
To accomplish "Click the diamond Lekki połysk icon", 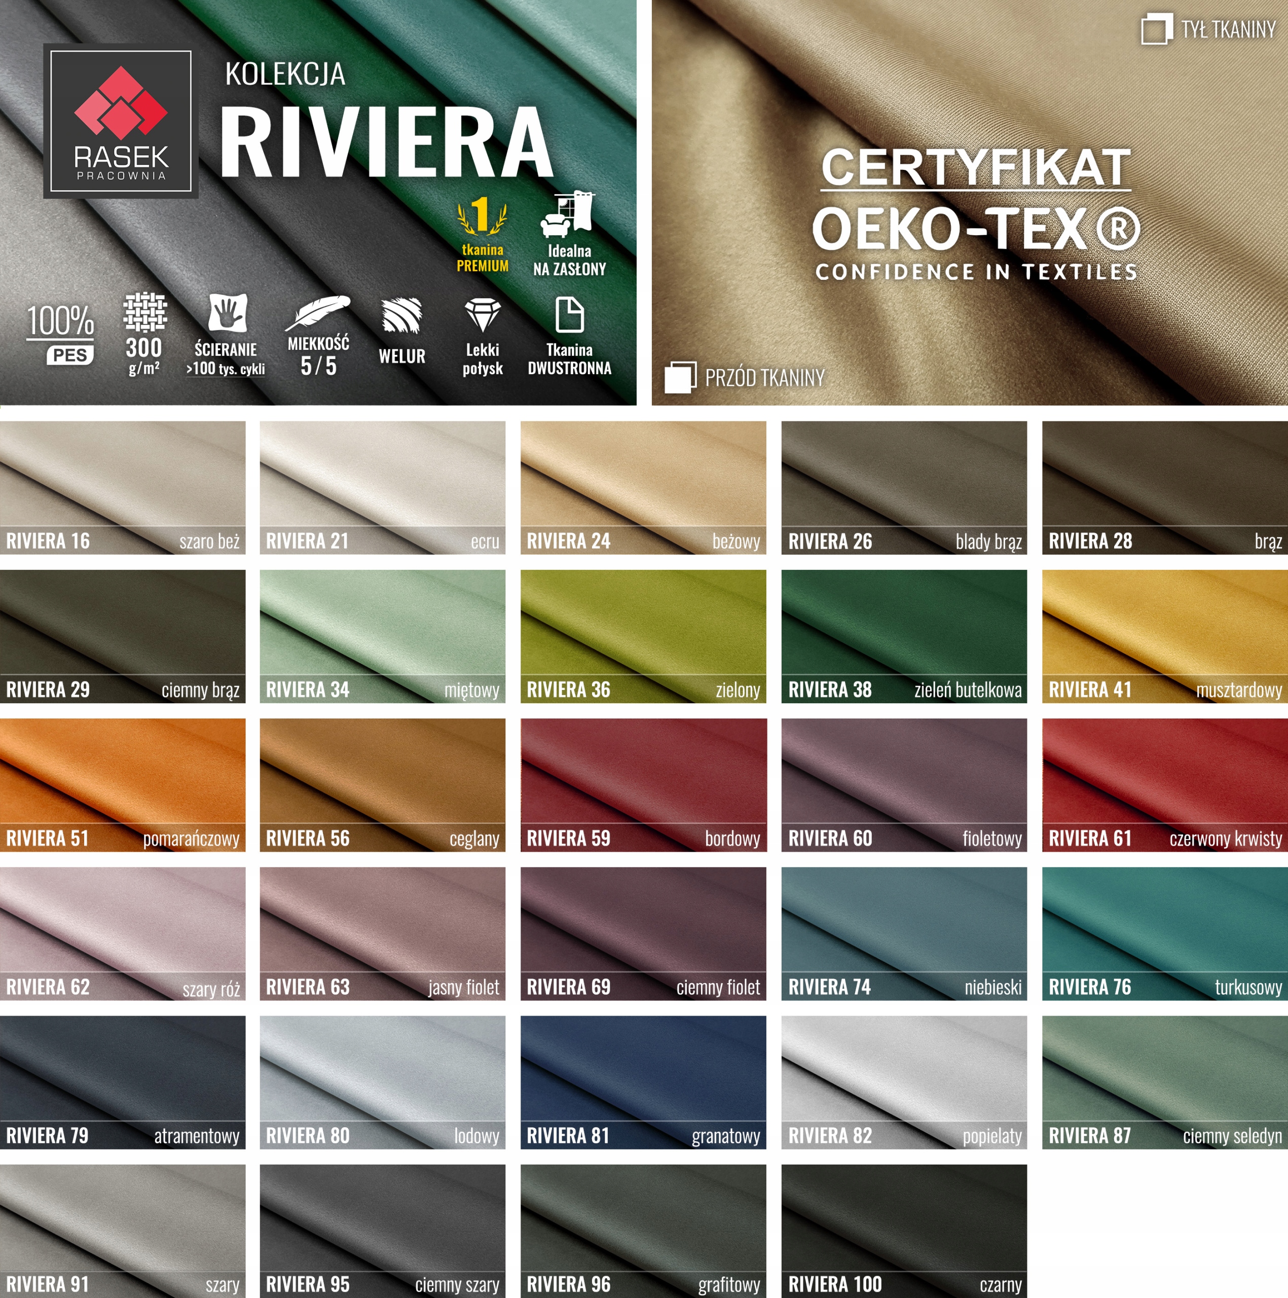I will pyautogui.click(x=482, y=315).
